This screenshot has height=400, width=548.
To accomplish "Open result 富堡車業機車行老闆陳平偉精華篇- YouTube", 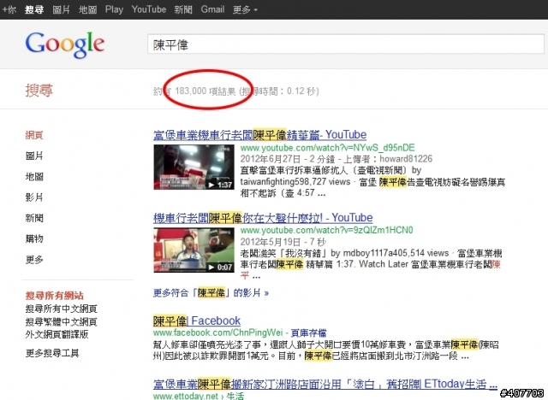I will (260, 134).
